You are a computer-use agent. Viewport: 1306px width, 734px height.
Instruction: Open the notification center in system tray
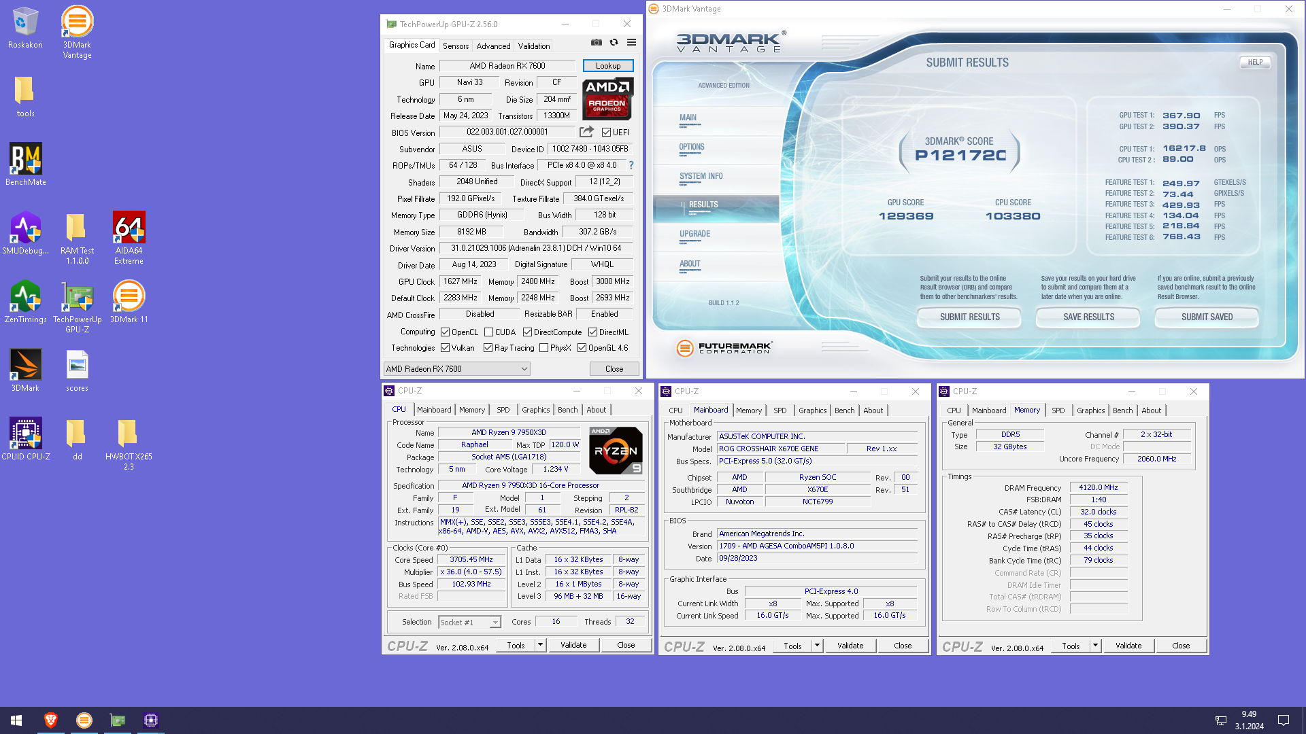click(1284, 720)
